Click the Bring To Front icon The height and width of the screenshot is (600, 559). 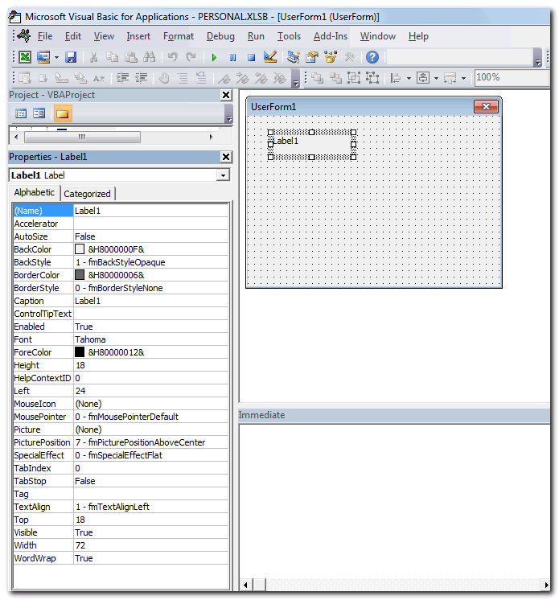click(317, 78)
